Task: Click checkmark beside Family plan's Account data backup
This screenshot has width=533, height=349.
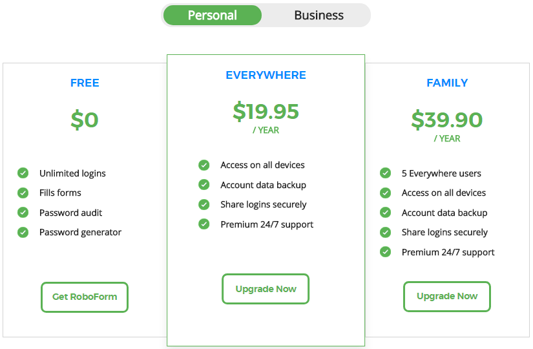Action: coord(386,212)
